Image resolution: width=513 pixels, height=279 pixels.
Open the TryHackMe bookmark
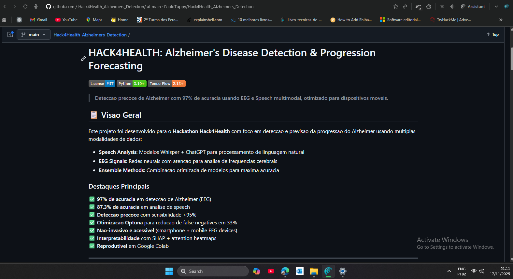click(450, 20)
